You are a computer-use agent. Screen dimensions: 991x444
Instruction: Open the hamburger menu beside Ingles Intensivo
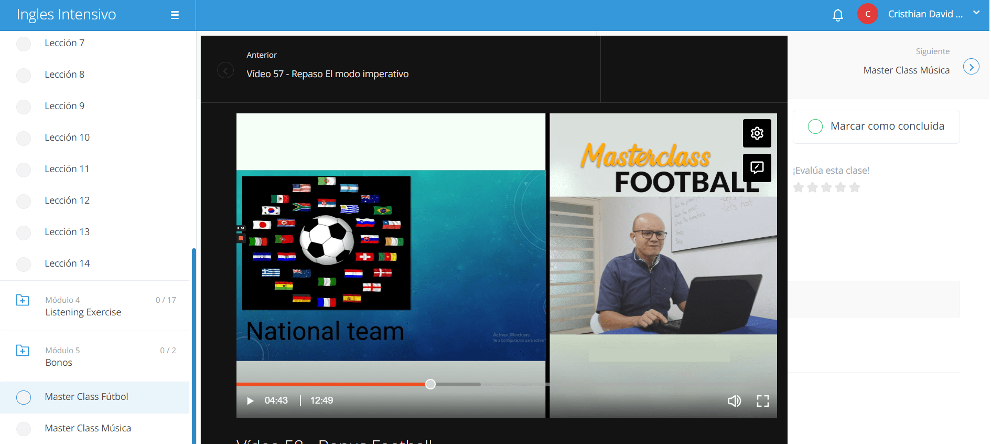click(175, 15)
